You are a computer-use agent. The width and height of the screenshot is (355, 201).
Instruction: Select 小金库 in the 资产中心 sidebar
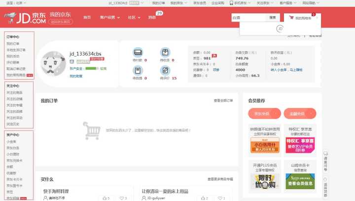click(x=11, y=142)
